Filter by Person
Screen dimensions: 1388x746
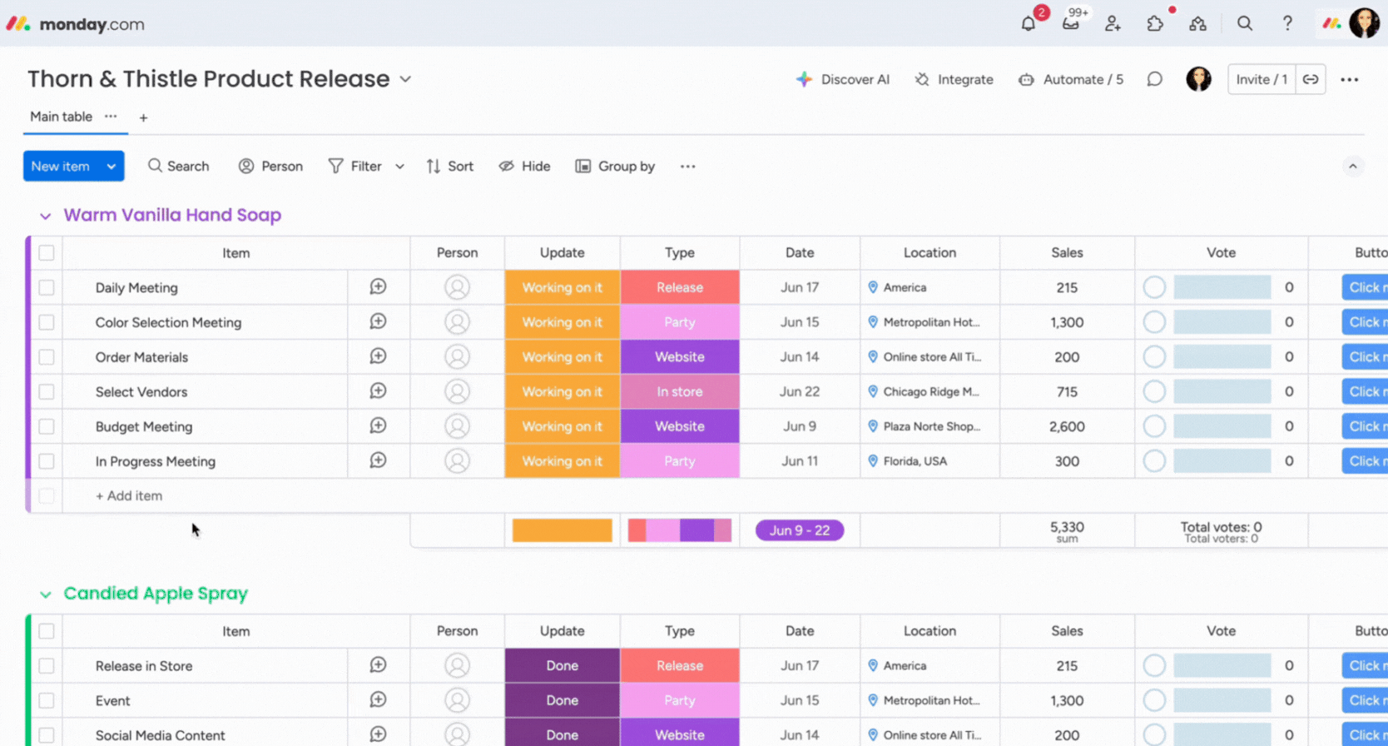270,167
